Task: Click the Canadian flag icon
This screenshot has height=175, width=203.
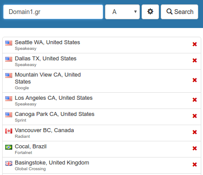Action: pyautogui.click(x=9, y=131)
